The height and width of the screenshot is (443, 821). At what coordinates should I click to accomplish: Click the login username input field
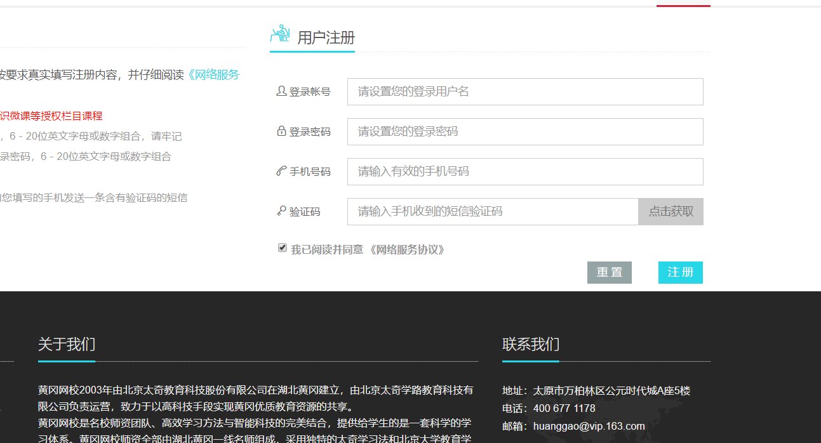(524, 91)
